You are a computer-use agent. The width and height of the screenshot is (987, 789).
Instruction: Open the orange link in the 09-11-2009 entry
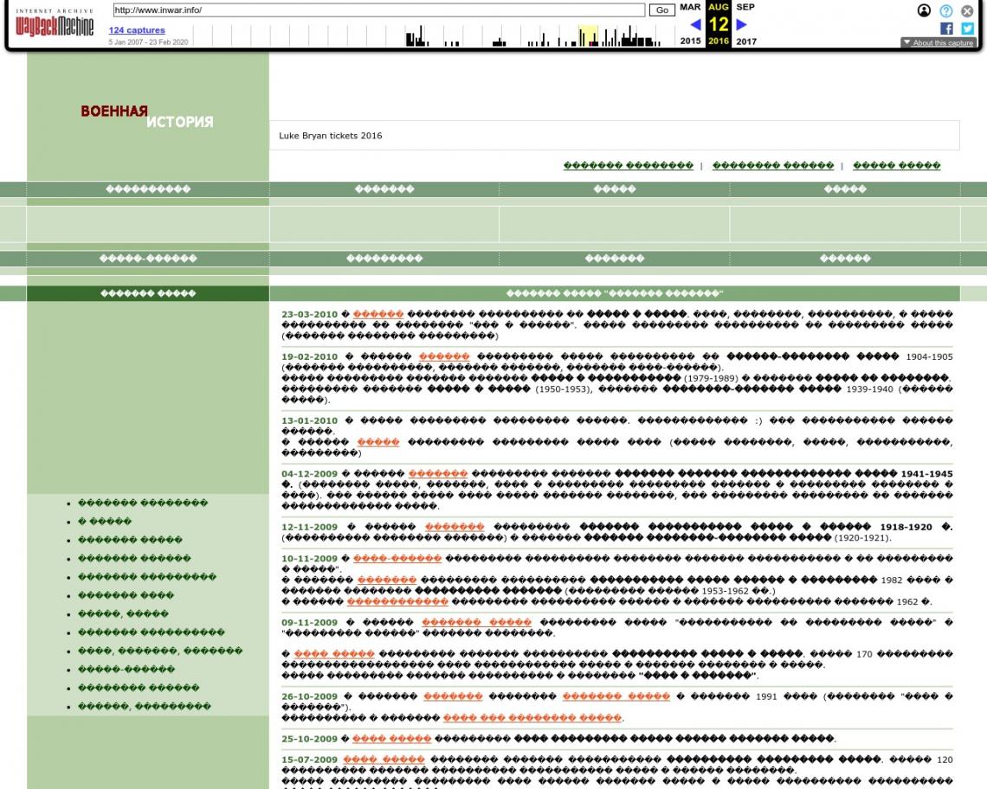coord(476,623)
